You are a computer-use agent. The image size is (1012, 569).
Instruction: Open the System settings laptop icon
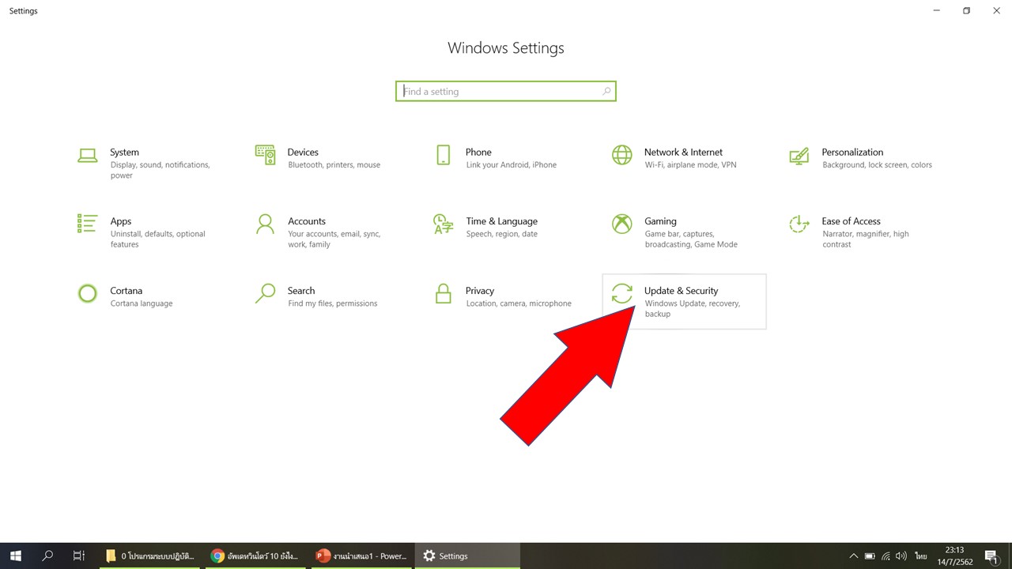click(x=87, y=155)
